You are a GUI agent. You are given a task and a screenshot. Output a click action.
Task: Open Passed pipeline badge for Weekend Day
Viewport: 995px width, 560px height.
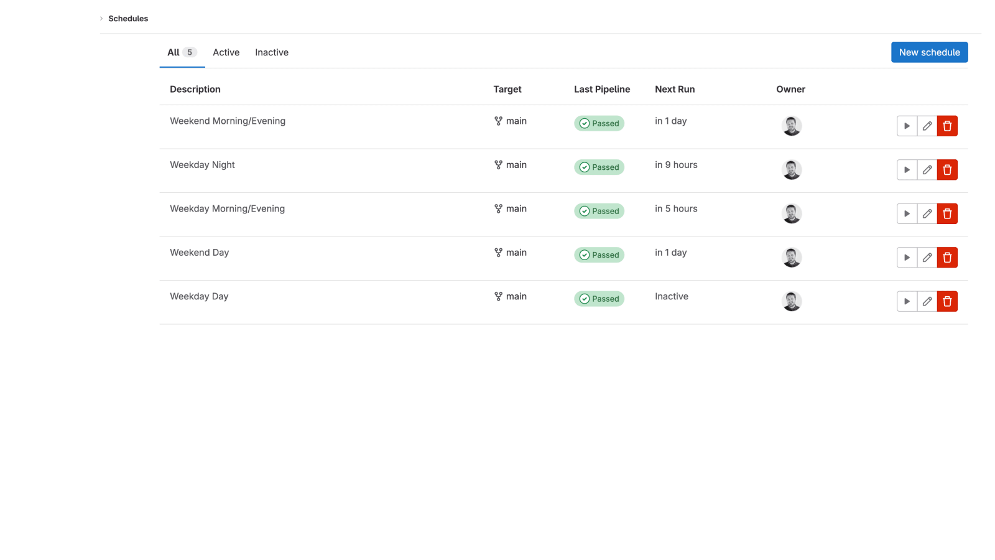[599, 255]
